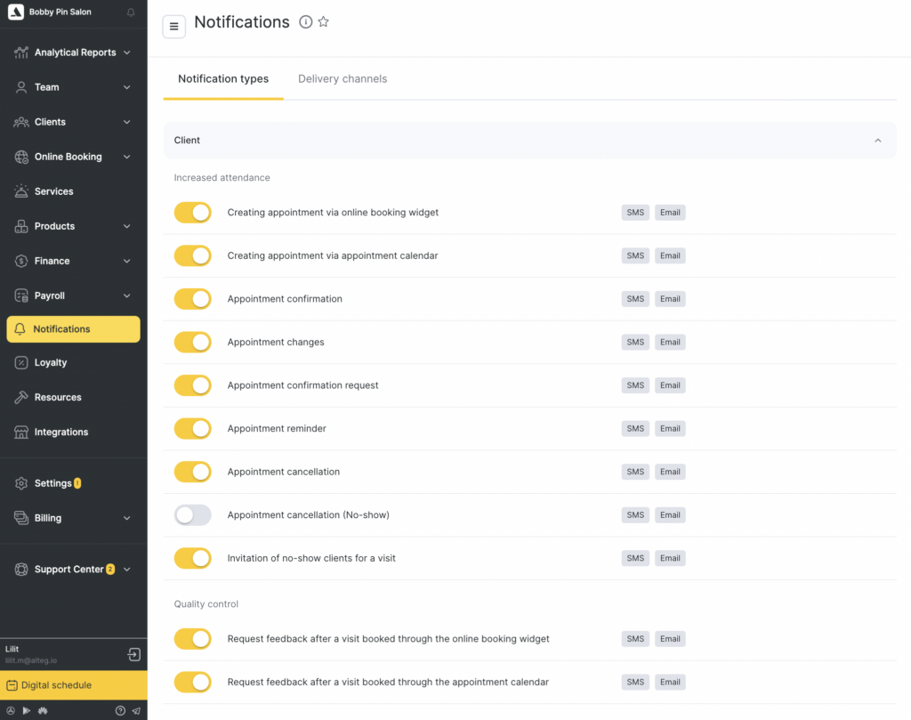Open the Google Play icon in footer

tap(27, 711)
